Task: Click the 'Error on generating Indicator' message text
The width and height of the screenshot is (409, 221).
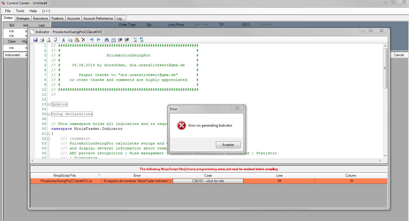Action: click(210, 125)
